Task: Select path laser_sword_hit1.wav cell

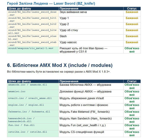Action: click(x=33, y=19)
